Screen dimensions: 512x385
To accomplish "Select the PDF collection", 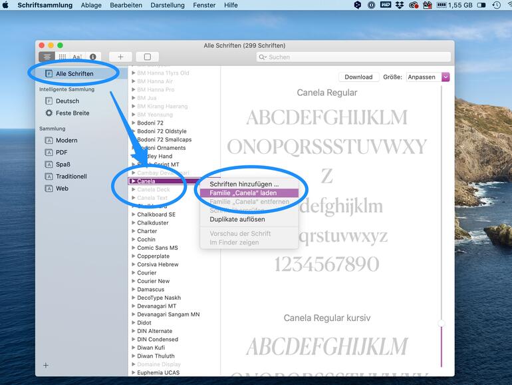I will coord(61,152).
